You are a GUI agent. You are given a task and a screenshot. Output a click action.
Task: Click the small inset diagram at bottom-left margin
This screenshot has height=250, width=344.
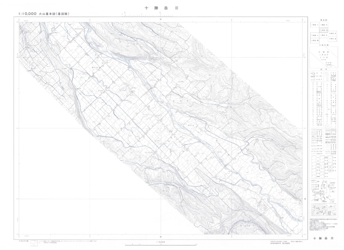(34, 243)
